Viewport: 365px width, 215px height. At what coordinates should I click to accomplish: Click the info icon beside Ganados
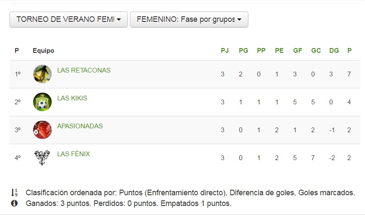(15, 203)
